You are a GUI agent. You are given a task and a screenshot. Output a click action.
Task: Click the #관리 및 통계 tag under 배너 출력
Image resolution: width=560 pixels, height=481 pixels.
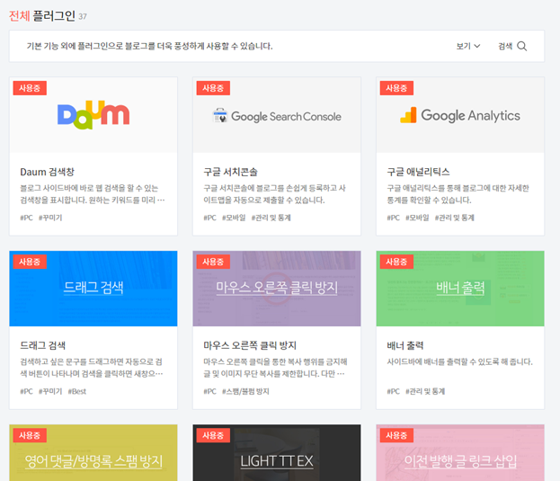(x=425, y=391)
